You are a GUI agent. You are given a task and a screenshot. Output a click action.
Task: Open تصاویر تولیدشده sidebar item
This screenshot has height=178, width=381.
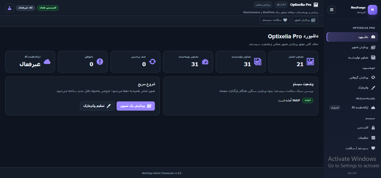[x=353, y=57]
